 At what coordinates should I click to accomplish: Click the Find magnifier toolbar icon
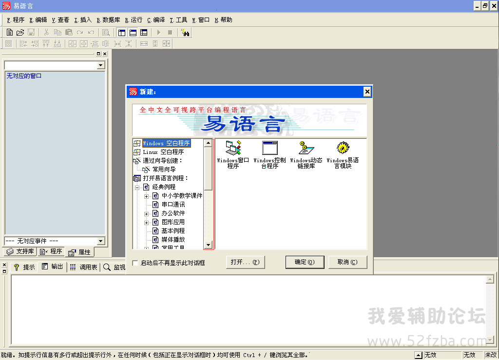click(x=106, y=33)
